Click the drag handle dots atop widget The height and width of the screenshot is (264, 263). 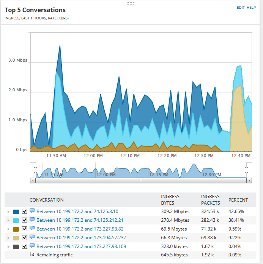coord(130,3)
